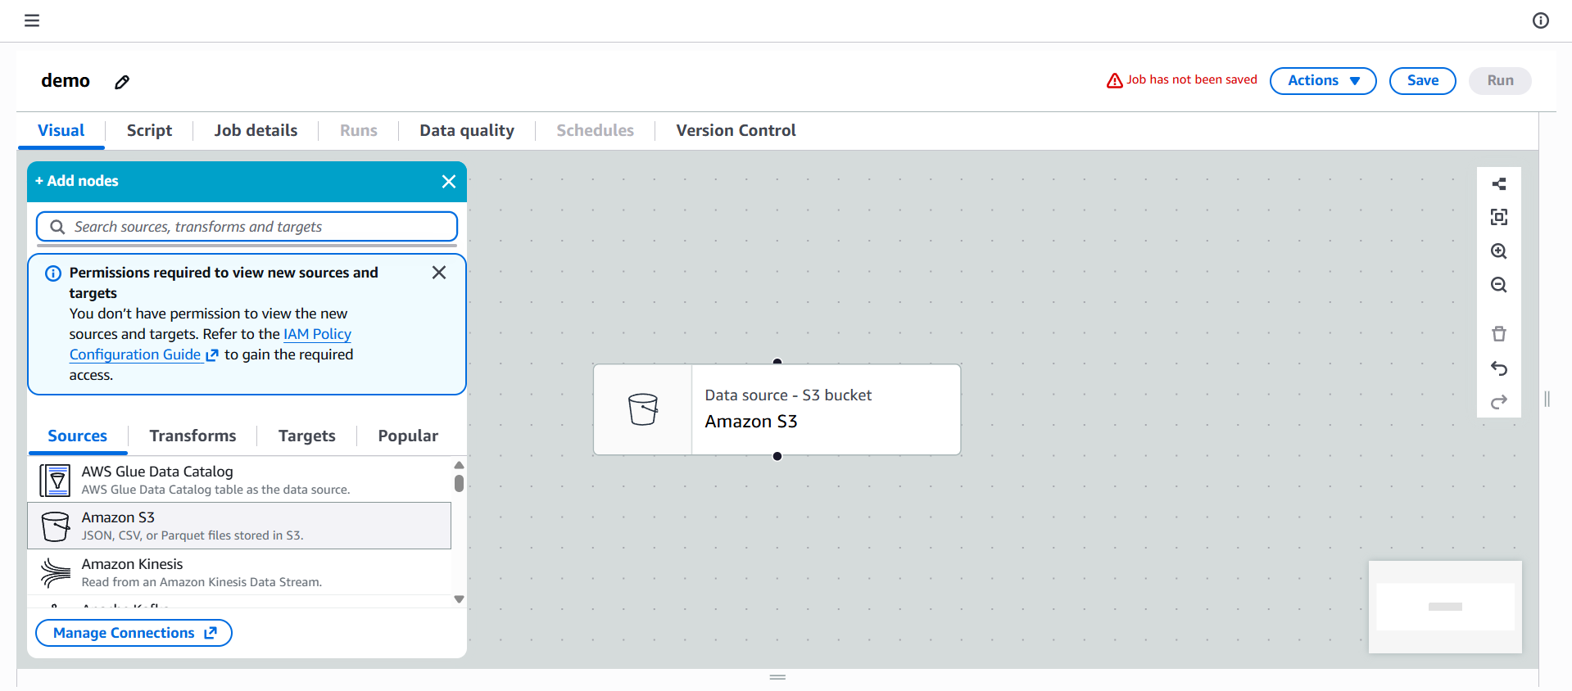Open the hamburger navigation menu
The height and width of the screenshot is (691, 1572).
click(x=32, y=20)
